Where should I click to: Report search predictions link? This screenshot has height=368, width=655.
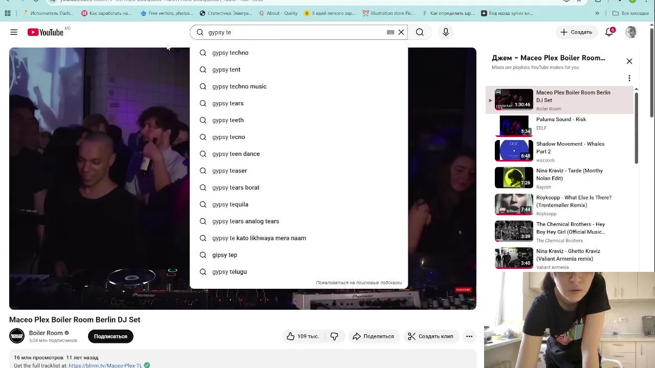click(359, 283)
